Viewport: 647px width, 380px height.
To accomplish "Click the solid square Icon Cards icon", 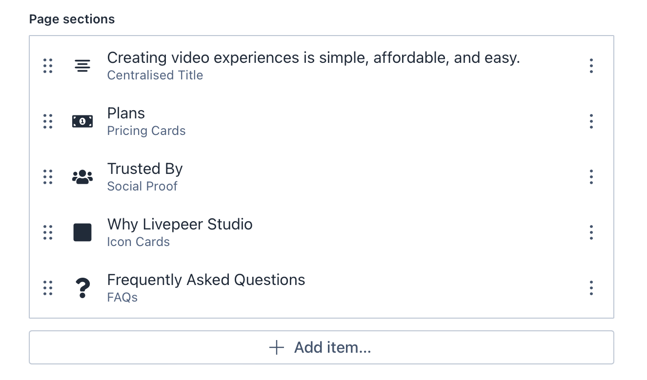I will pos(82,232).
